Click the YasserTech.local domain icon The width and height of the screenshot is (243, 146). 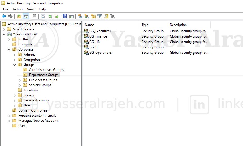tap(9, 34)
